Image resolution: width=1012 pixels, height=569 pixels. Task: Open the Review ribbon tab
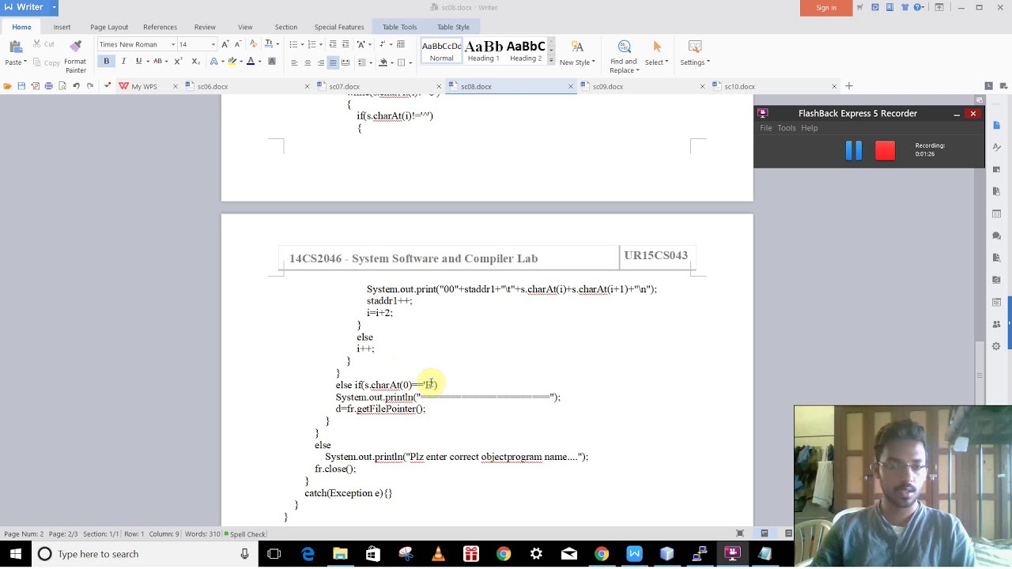click(205, 27)
